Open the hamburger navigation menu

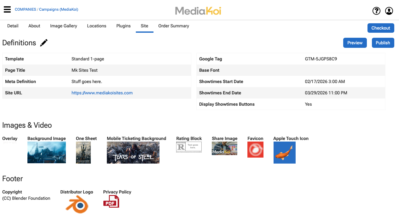tap(7, 9)
